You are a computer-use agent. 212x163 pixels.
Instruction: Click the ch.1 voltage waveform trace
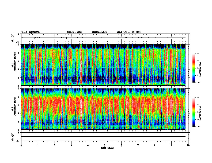coord(103,38)
